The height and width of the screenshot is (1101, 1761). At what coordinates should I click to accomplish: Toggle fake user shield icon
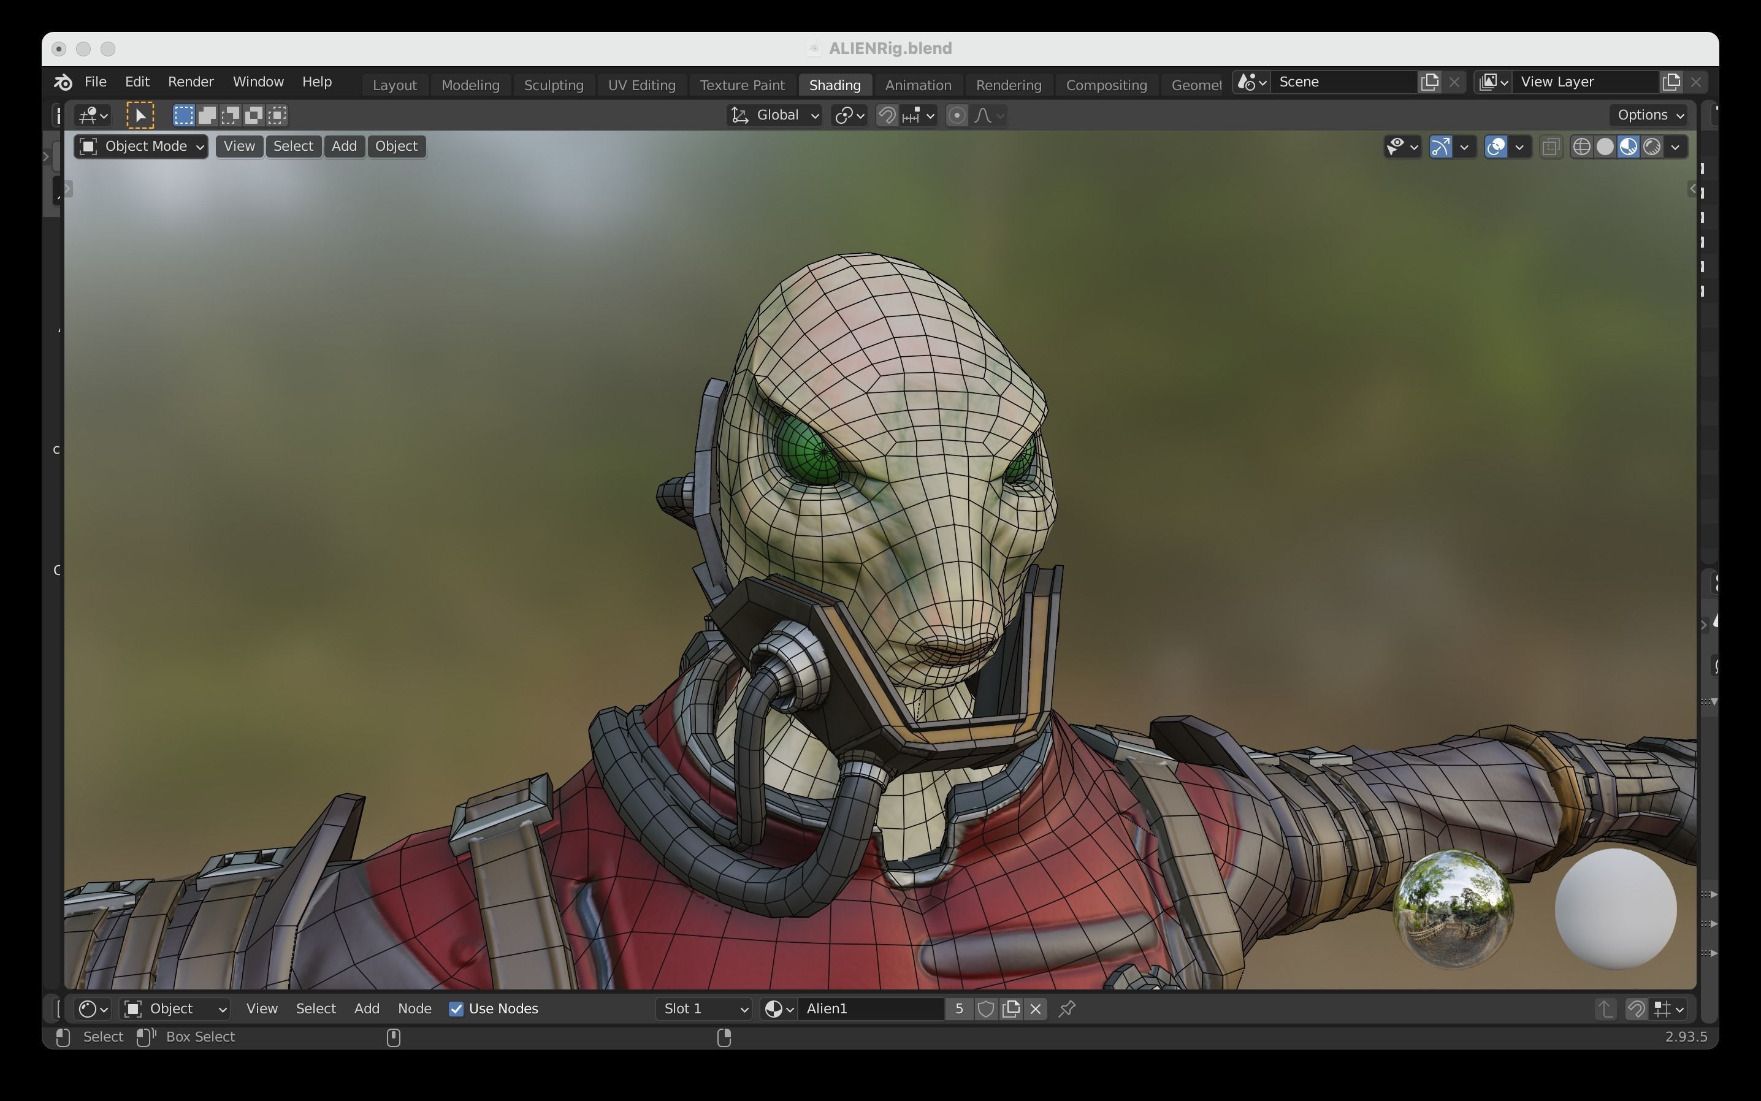[x=985, y=1009]
